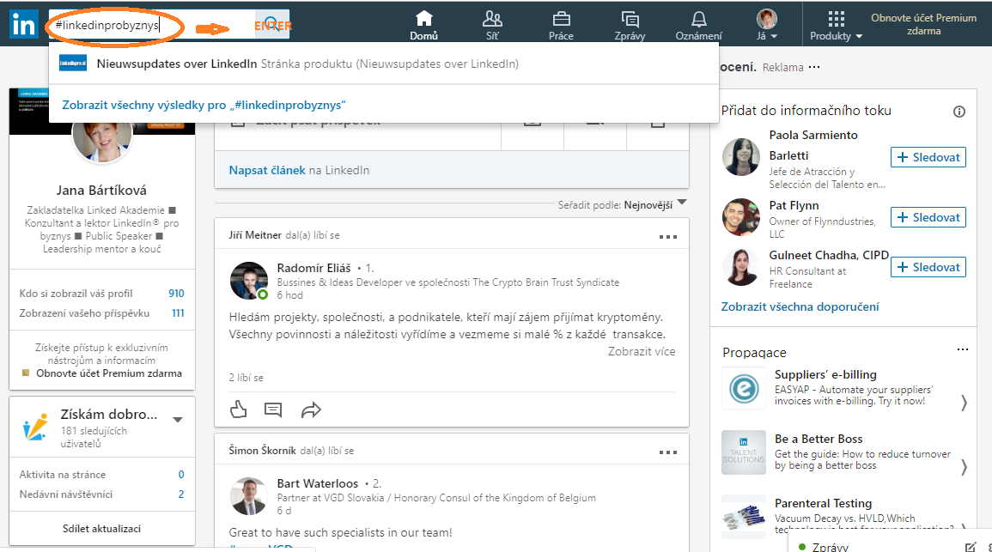Click Sdílet aktualizaci button
Viewport: 992px width, 552px height.
102,529
